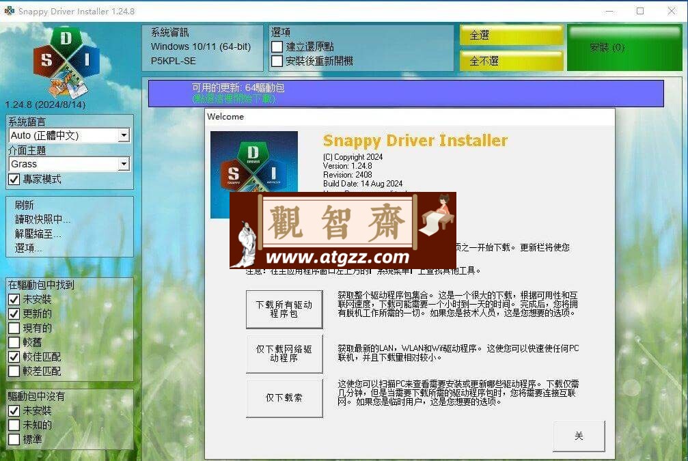Close the Snappy Driver Installer window

(672, 11)
